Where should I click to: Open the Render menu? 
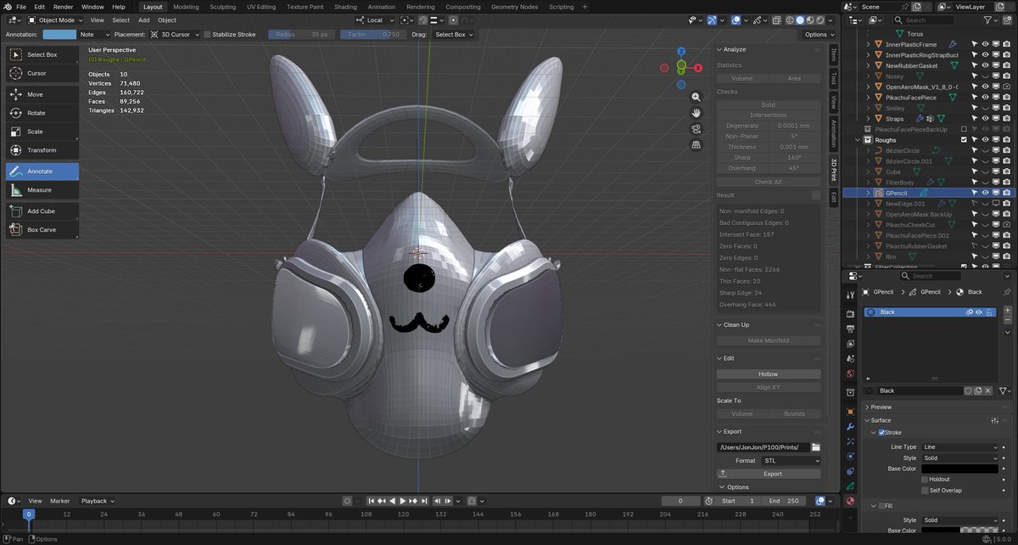point(63,7)
